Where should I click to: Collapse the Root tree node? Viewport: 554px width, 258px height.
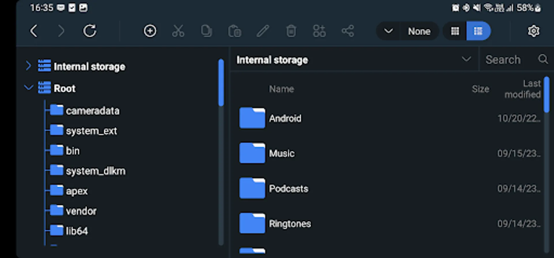28,88
